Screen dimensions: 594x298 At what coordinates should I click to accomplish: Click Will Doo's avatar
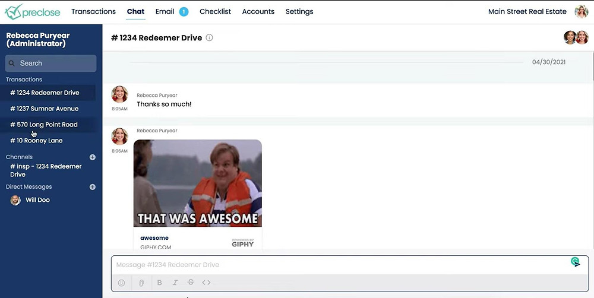coord(15,200)
